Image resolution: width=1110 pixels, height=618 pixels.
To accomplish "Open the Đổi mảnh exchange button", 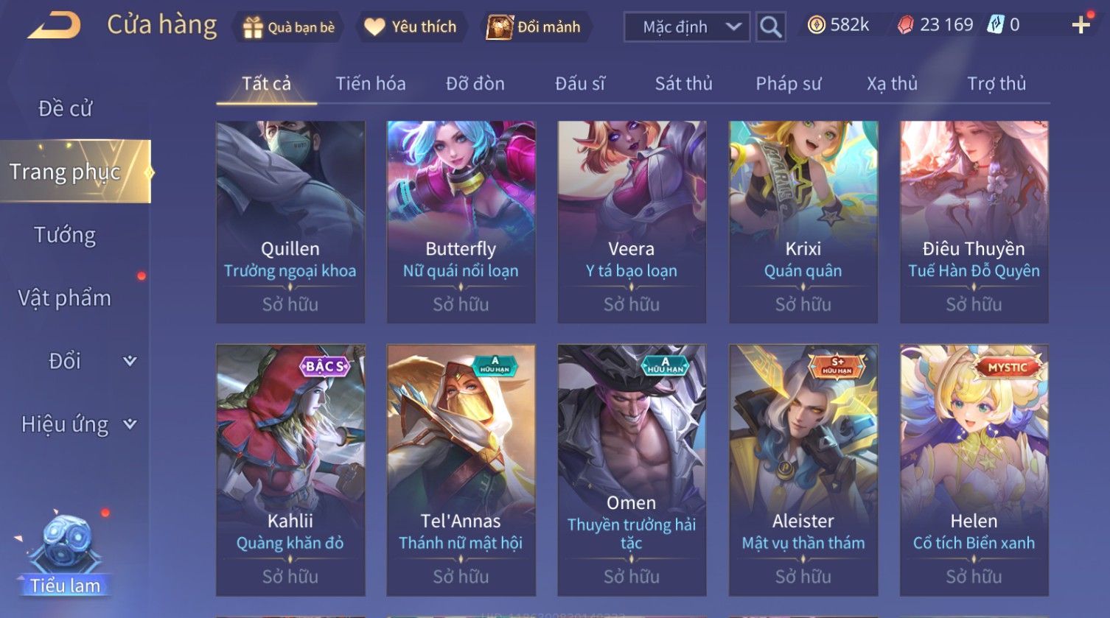I will tap(534, 27).
